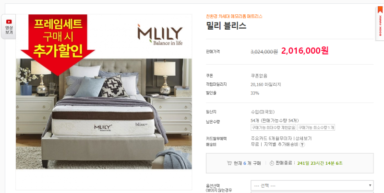Click the 구매가능 최대수량 제한없음 badge
This screenshot has height=193, width=384.
pyautogui.click(x=273, y=127)
